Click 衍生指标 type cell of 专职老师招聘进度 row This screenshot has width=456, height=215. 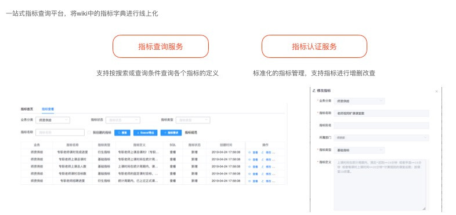pos(104,181)
